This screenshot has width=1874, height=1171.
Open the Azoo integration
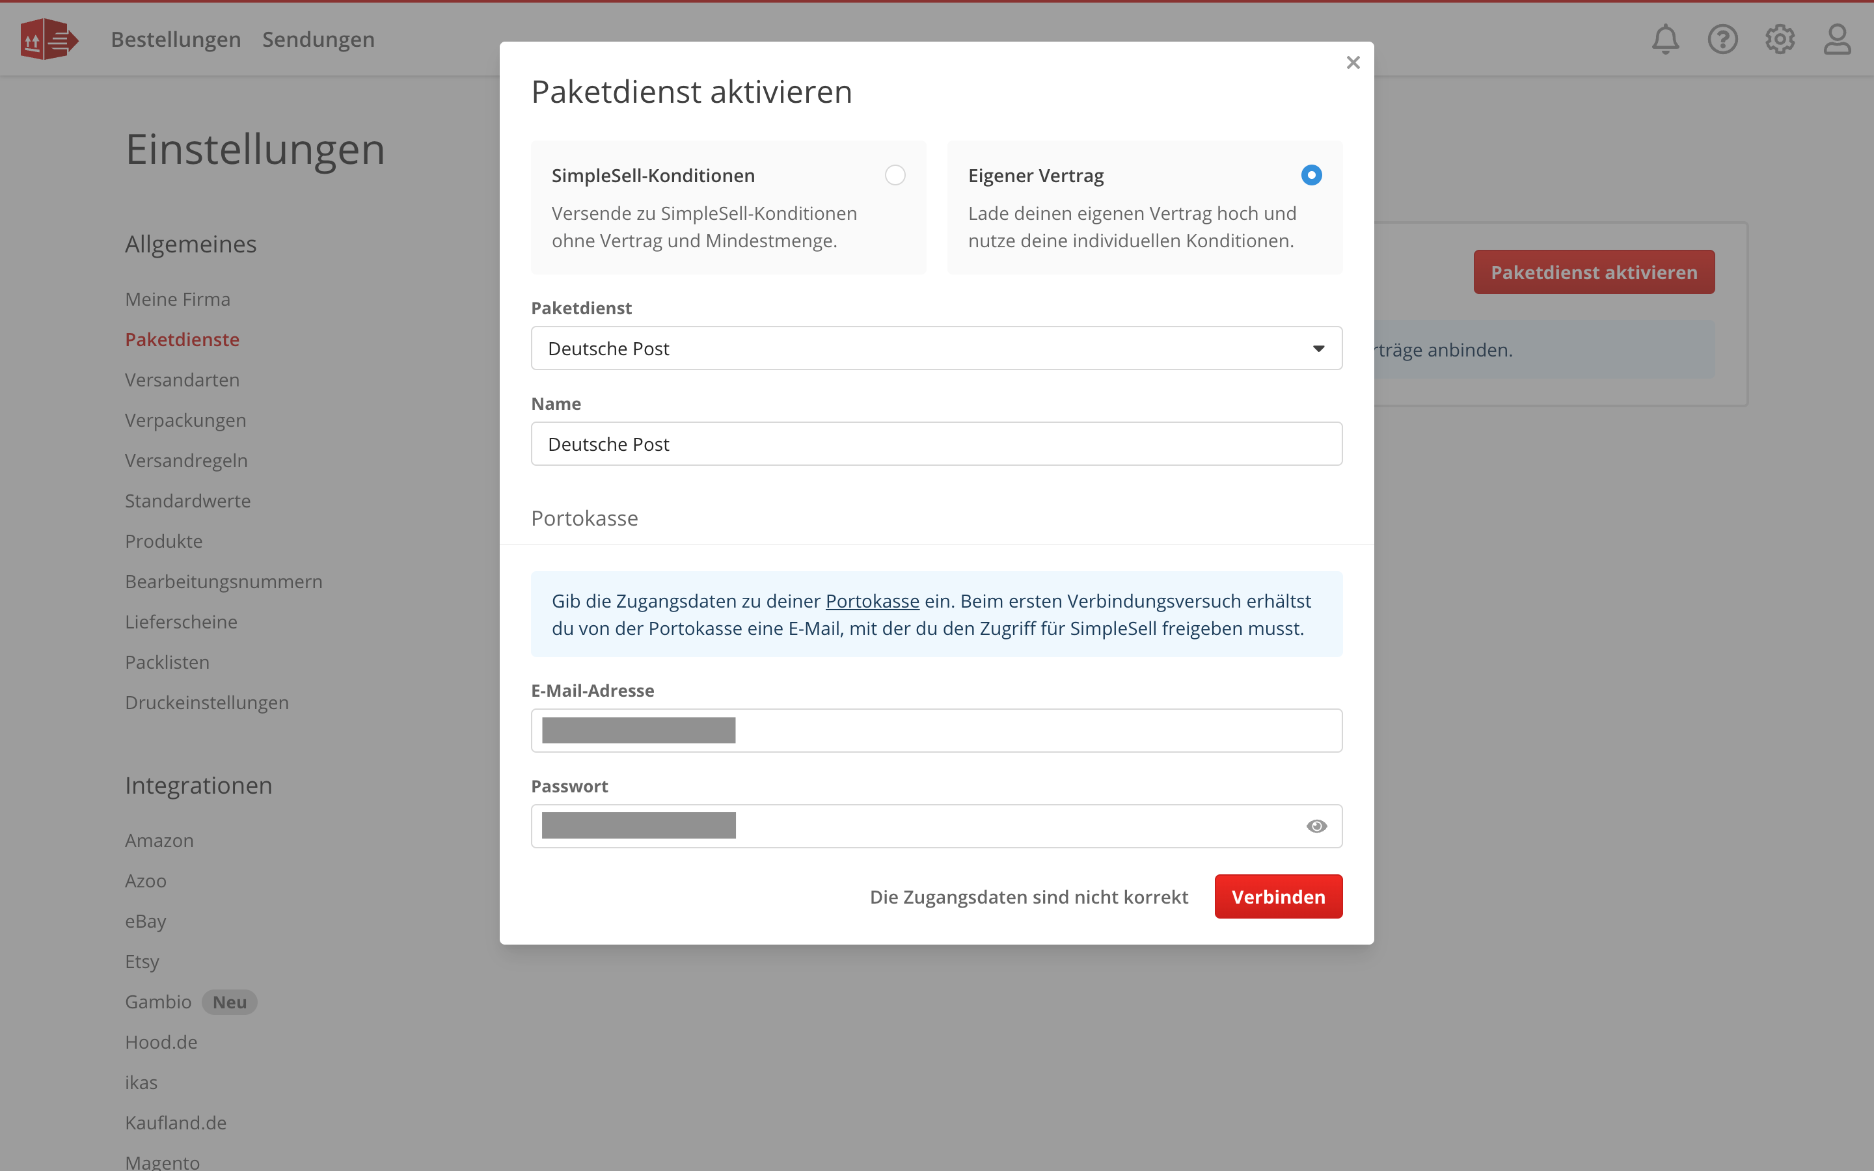(x=146, y=881)
